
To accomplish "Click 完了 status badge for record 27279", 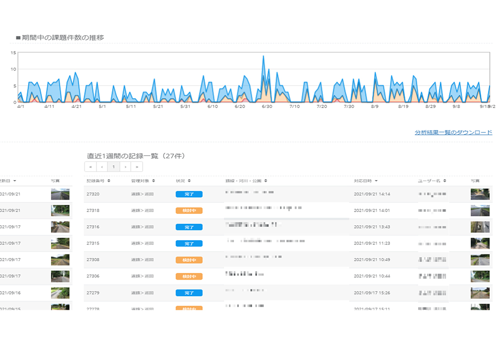I will 189,293.
